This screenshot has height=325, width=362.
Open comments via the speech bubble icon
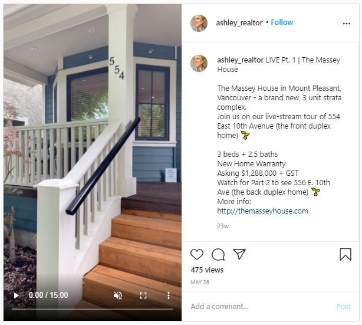218,254
